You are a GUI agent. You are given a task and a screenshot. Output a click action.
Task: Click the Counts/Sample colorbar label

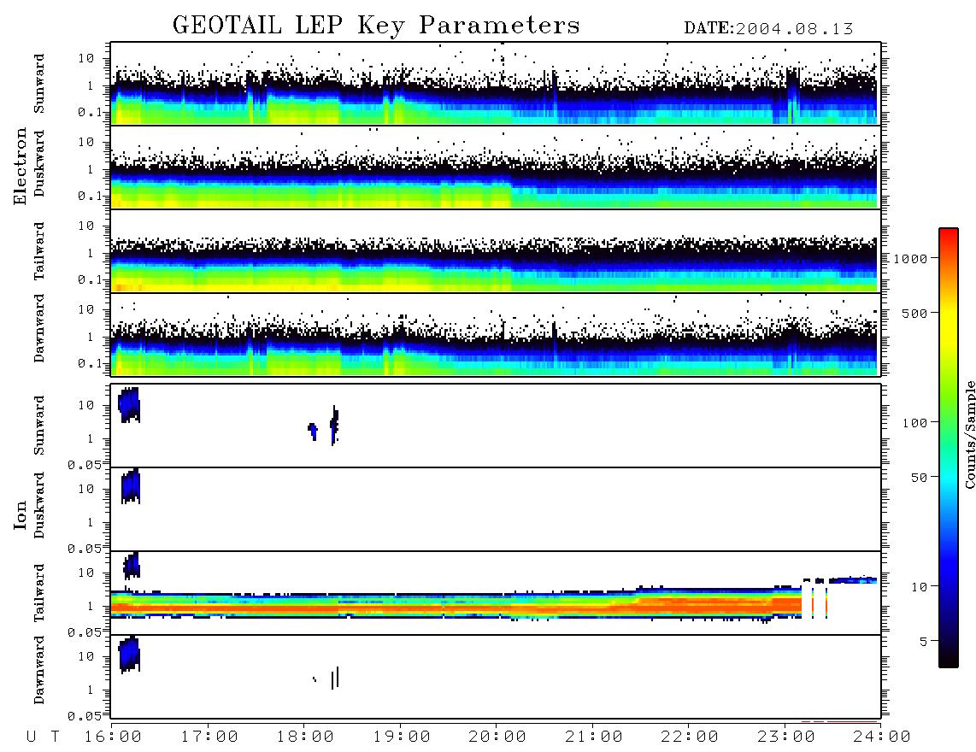[x=970, y=434]
